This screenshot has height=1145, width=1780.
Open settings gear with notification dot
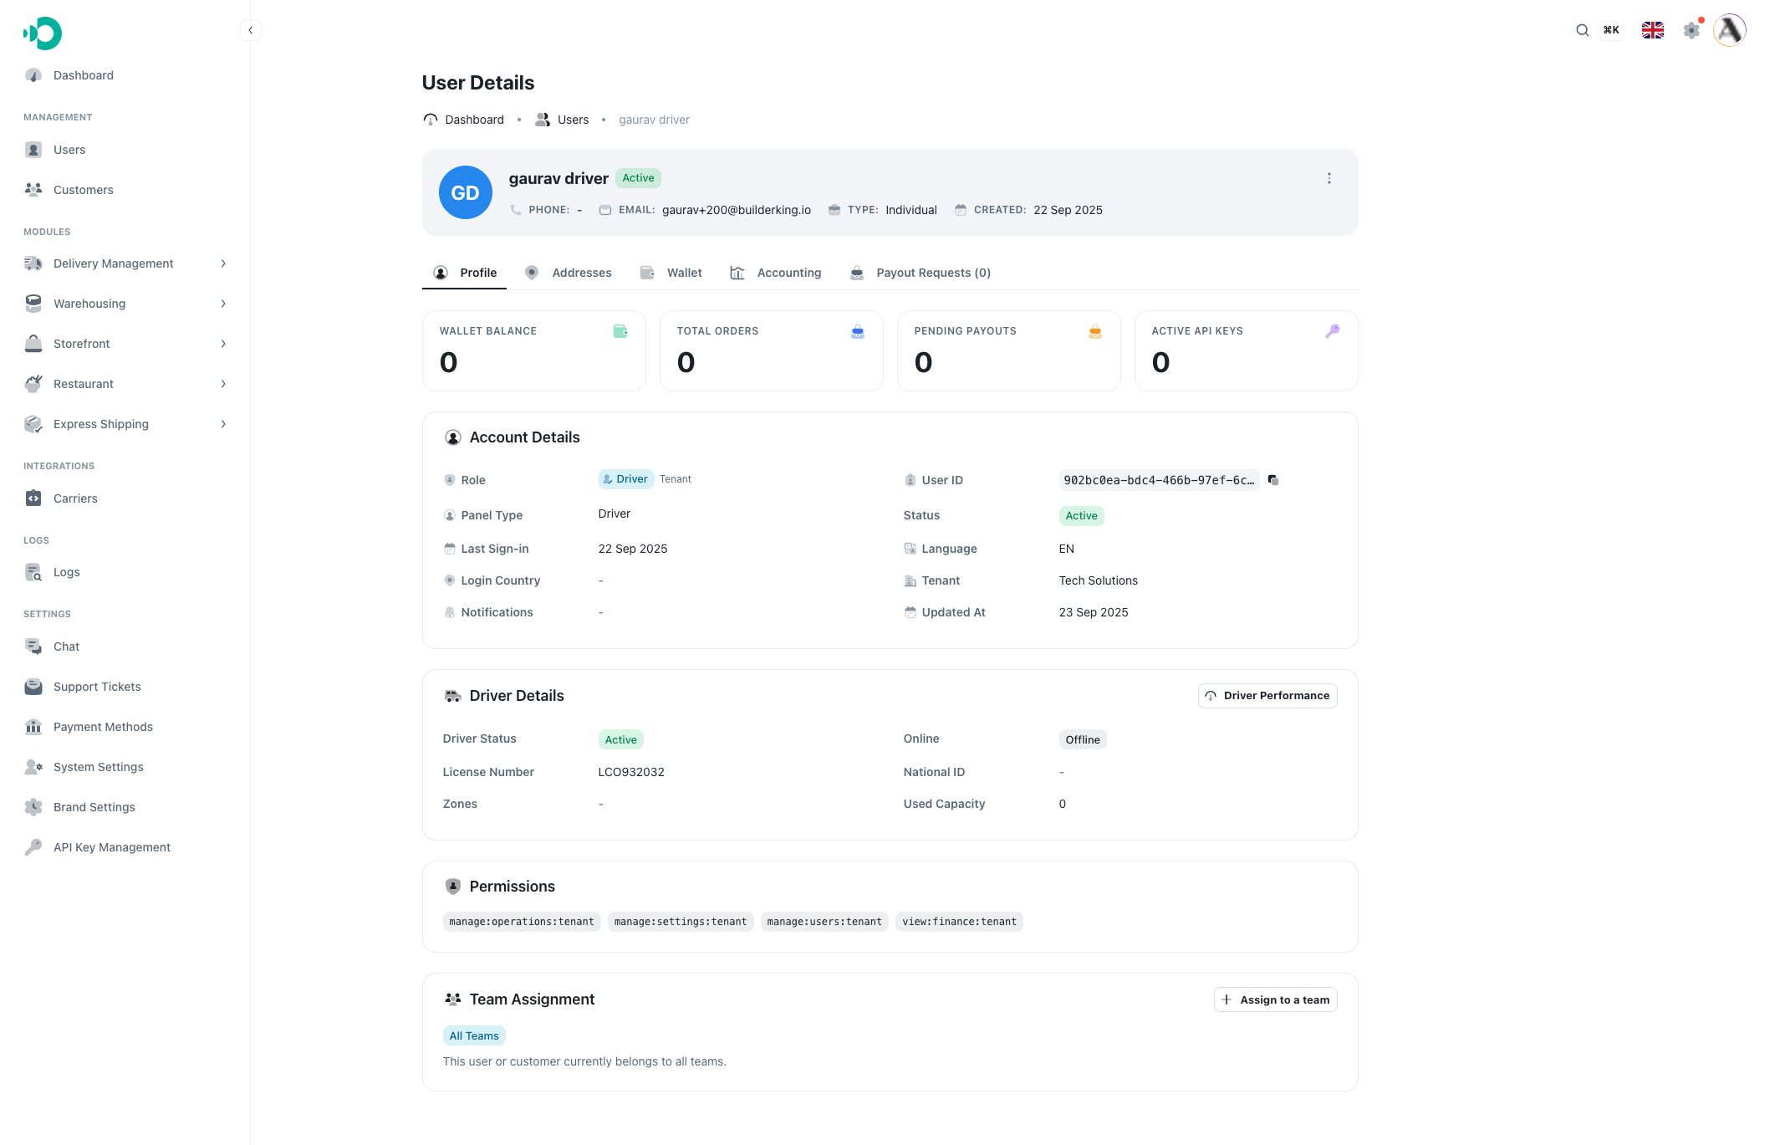pyautogui.click(x=1691, y=30)
